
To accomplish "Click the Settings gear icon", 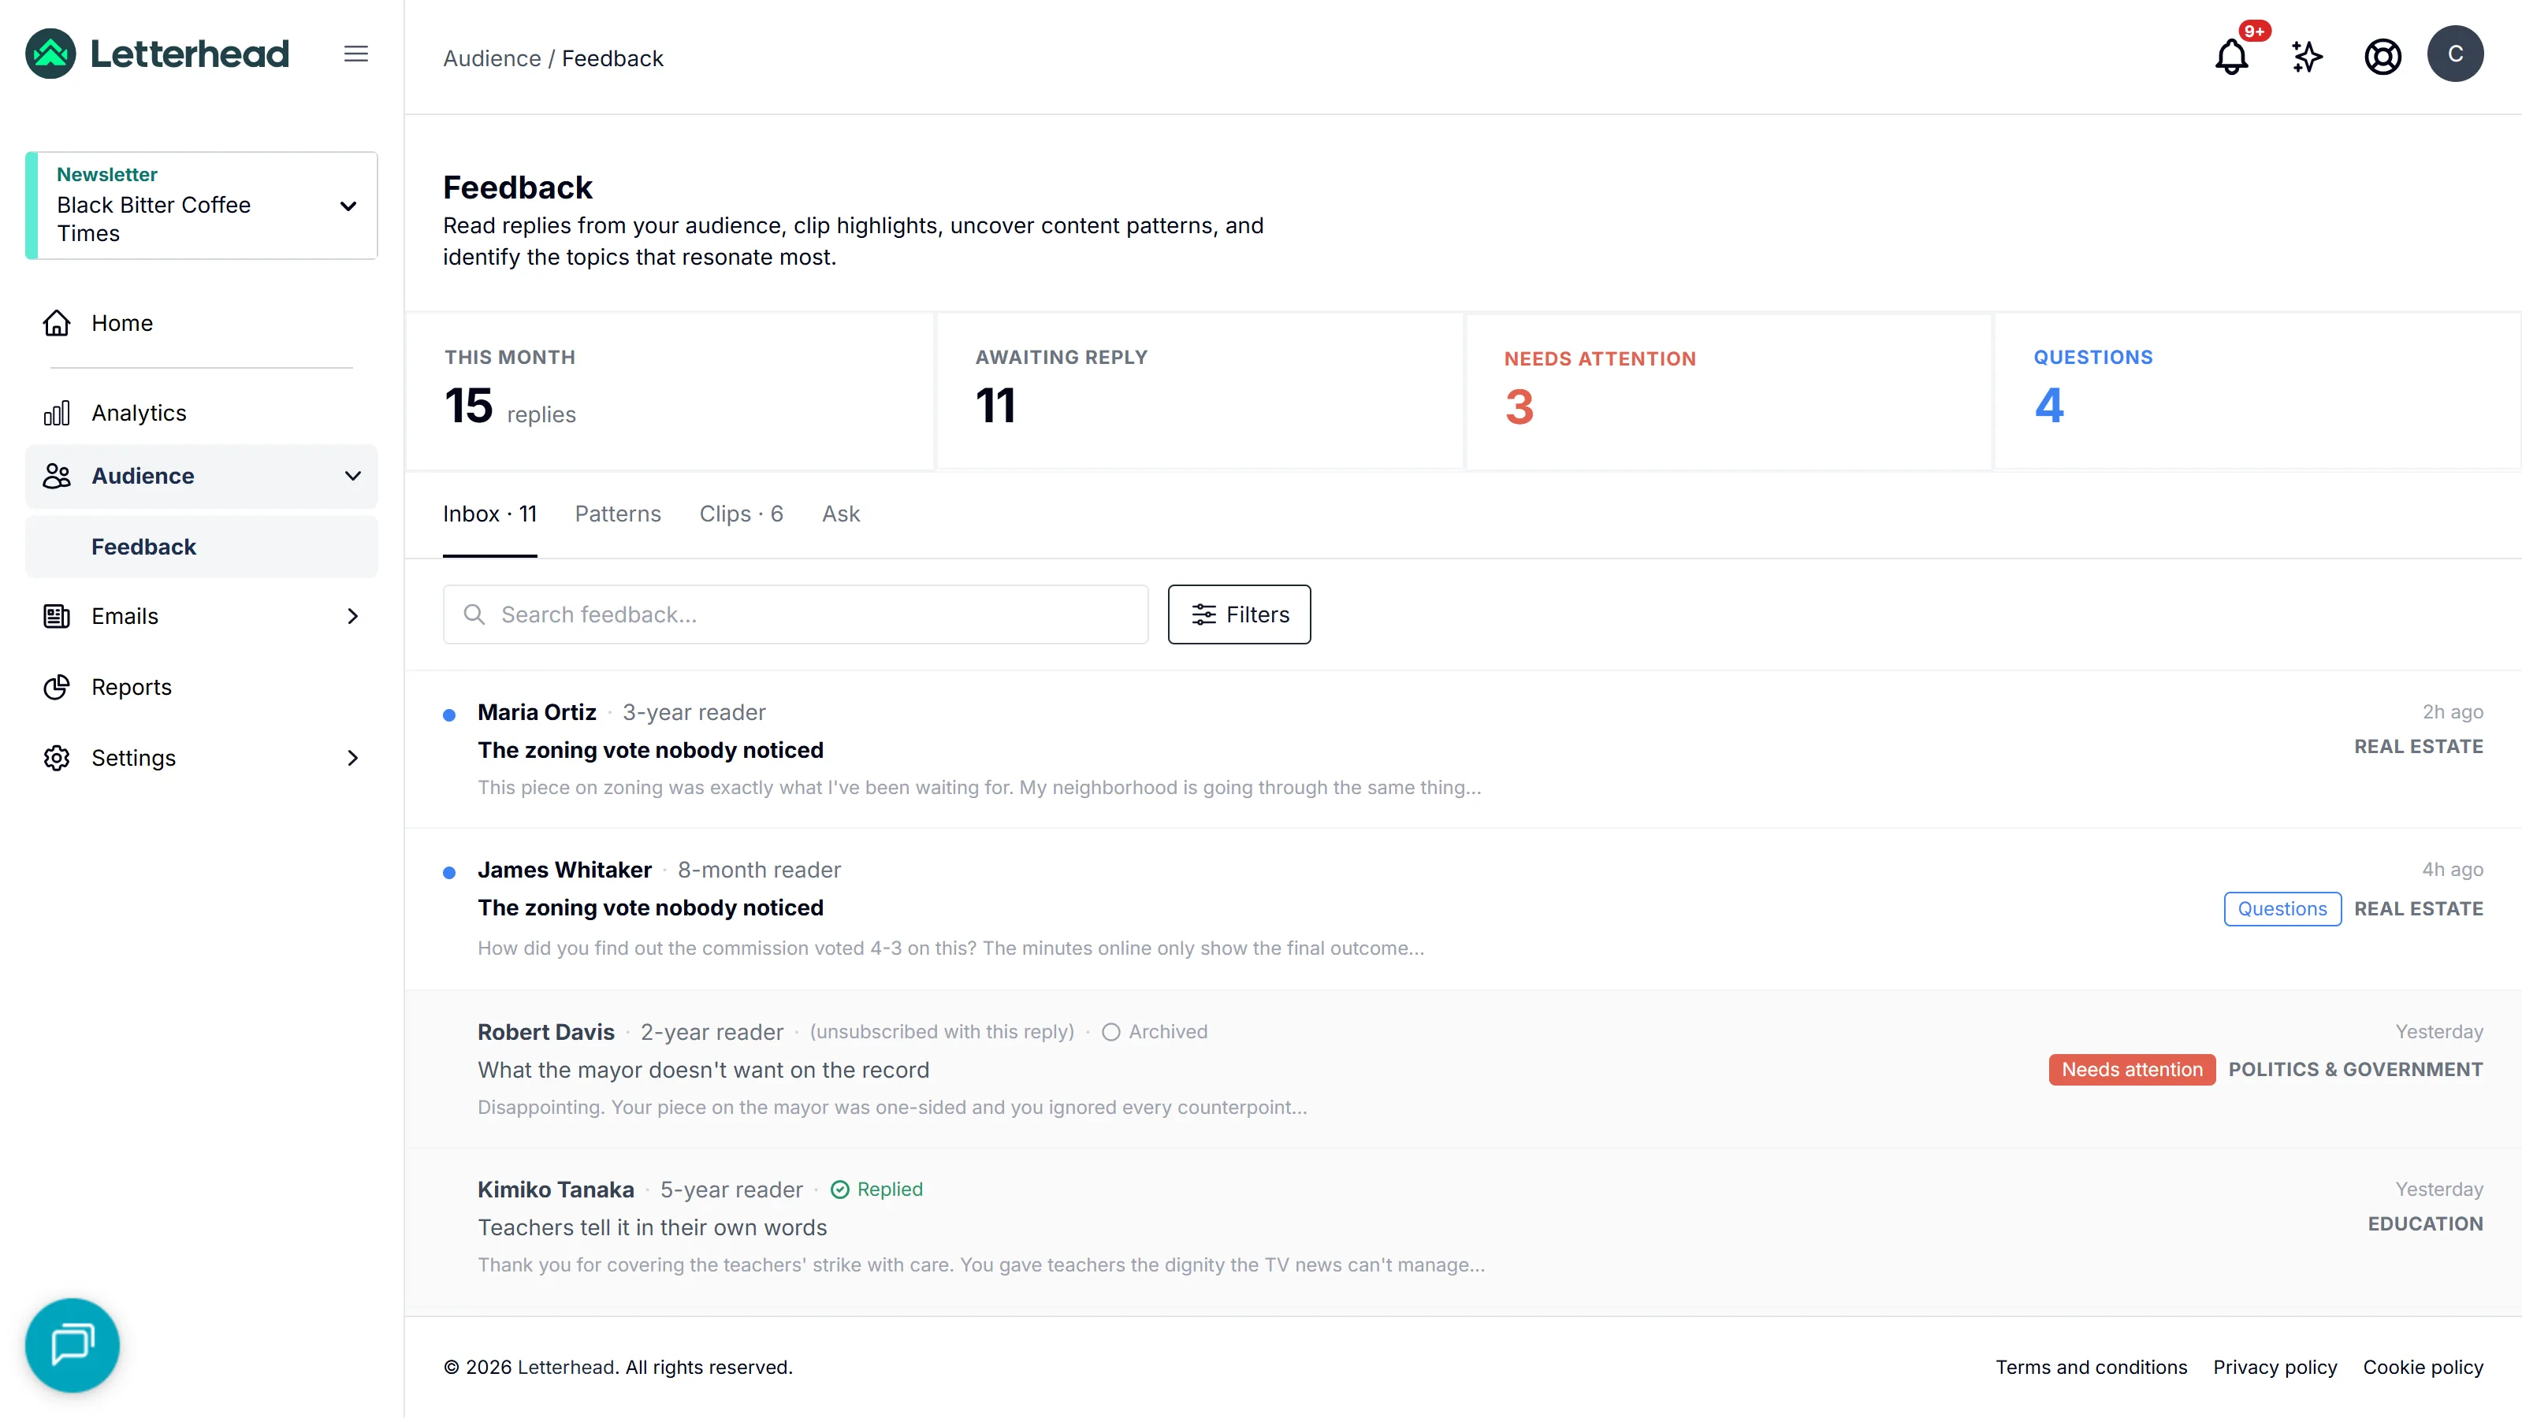I will (57, 757).
